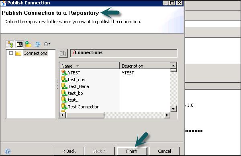
Task: Sort by Name column dropdown arrow
Action: [x=78, y=66]
